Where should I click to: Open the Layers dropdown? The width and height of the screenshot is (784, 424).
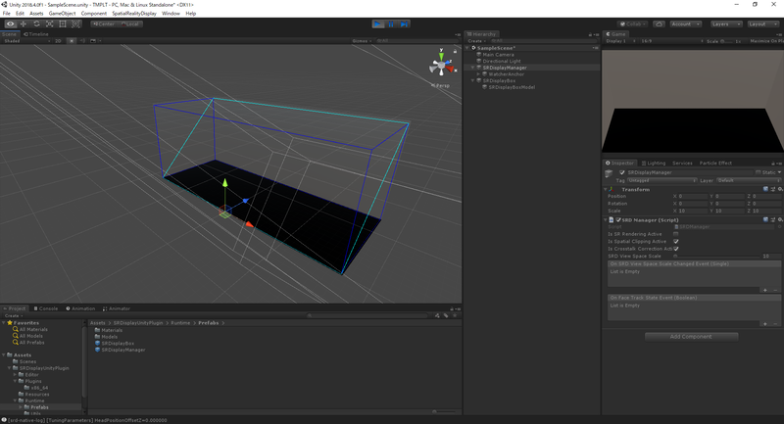click(x=725, y=24)
